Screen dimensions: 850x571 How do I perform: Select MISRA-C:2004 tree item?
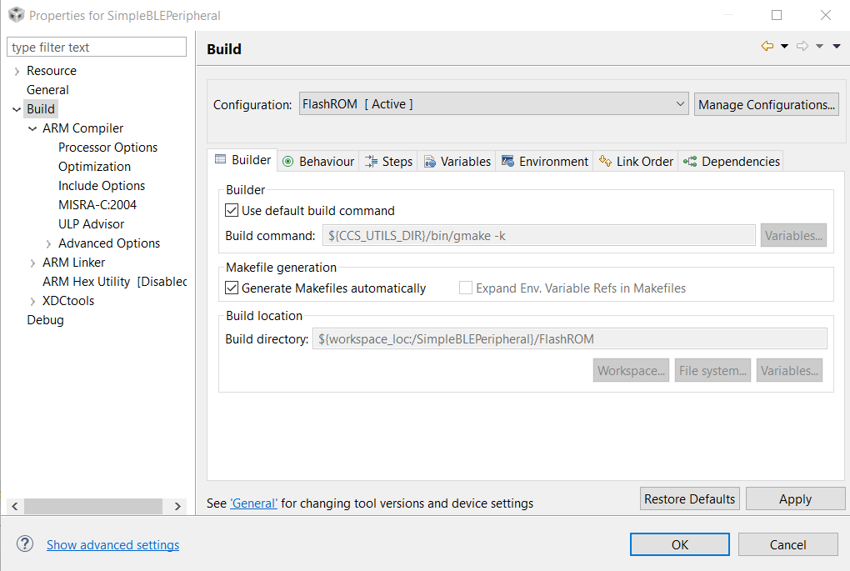click(97, 205)
